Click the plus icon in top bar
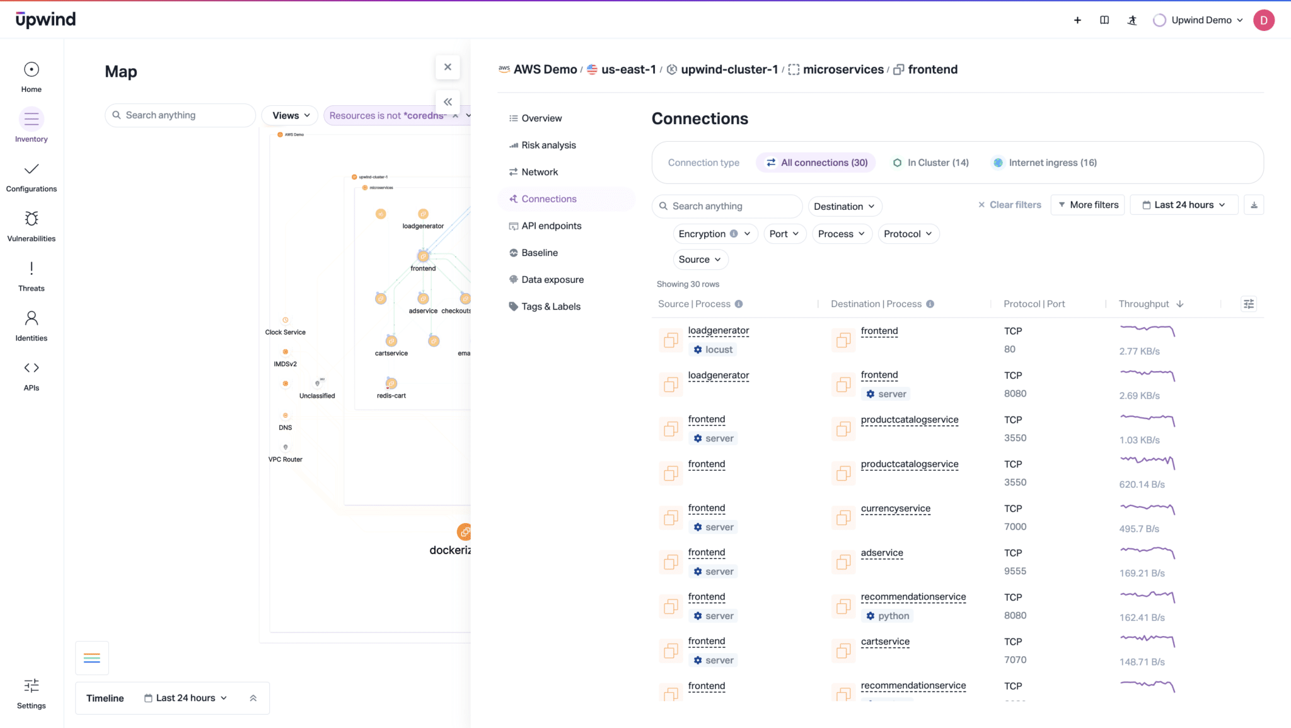Screen dimensions: 1291x728 (x=1077, y=20)
